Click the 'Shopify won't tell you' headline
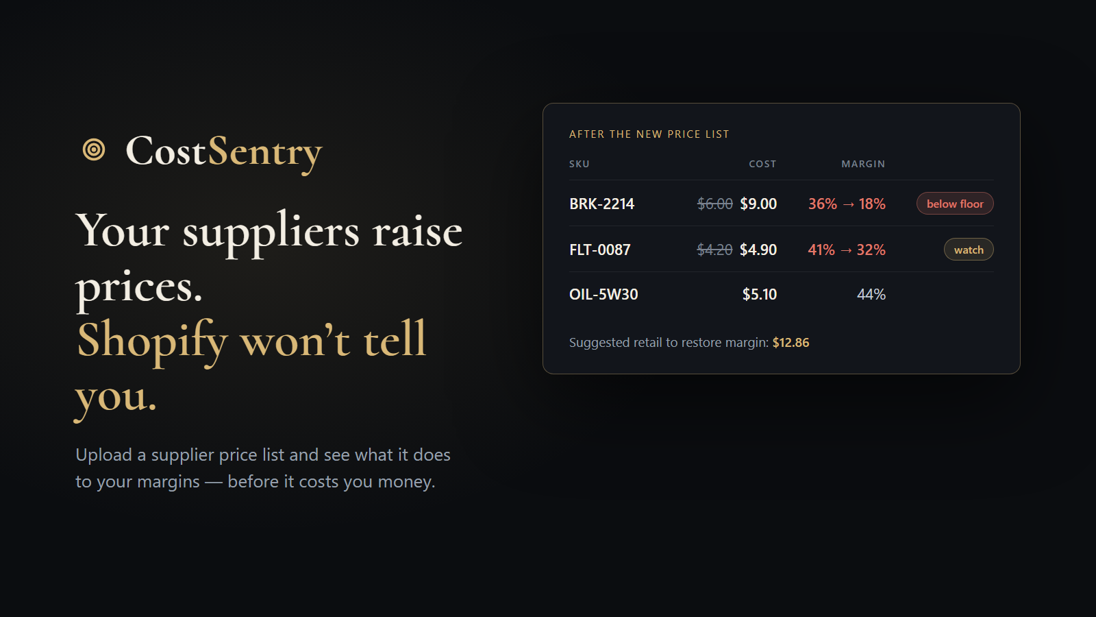The height and width of the screenshot is (617, 1096). (x=251, y=367)
